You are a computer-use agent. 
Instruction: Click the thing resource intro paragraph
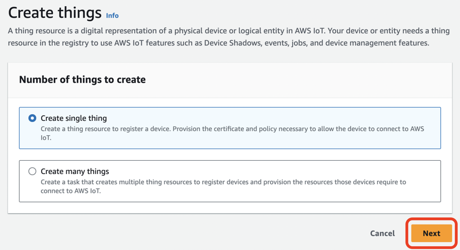[x=229, y=37]
